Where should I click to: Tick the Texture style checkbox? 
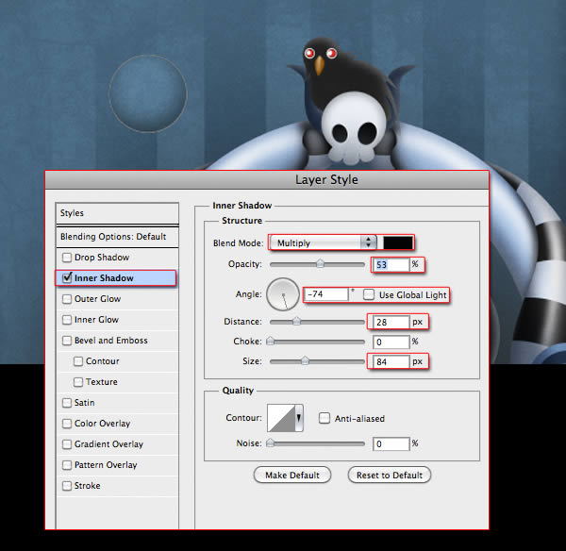[78, 382]
